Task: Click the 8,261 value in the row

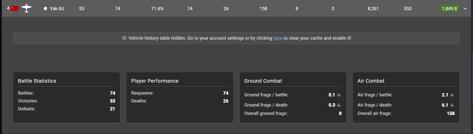Action: [373, 9]
